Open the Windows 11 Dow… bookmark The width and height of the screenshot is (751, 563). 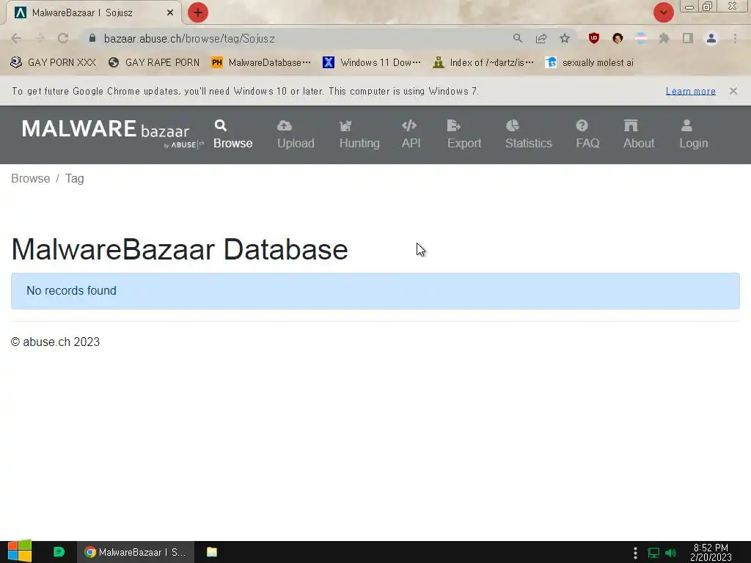[x=372, y=63]
